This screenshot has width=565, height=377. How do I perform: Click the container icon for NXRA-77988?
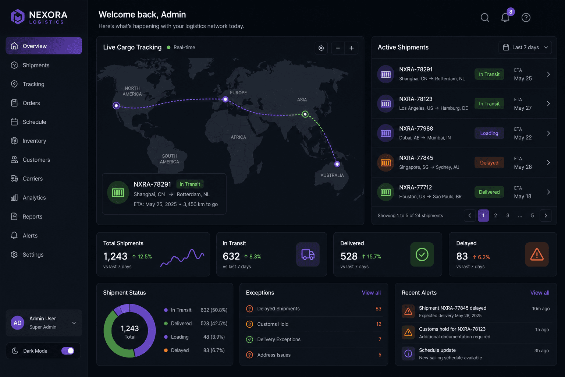pyautogui.click(x=385, y=133)
